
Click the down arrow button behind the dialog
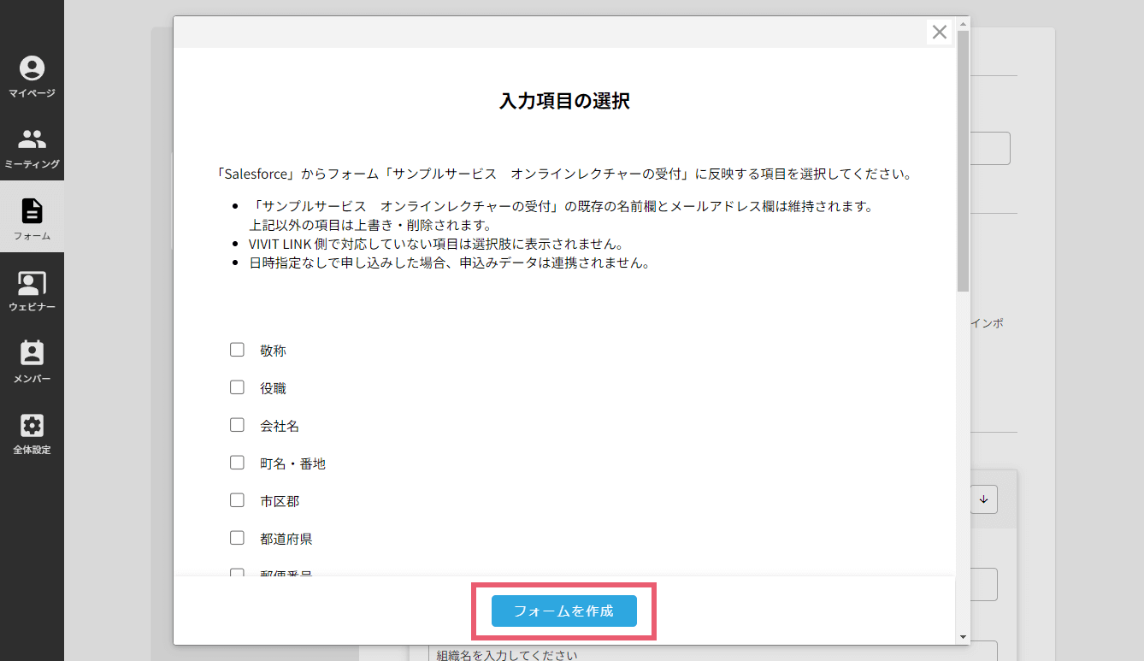coord(983,499)
